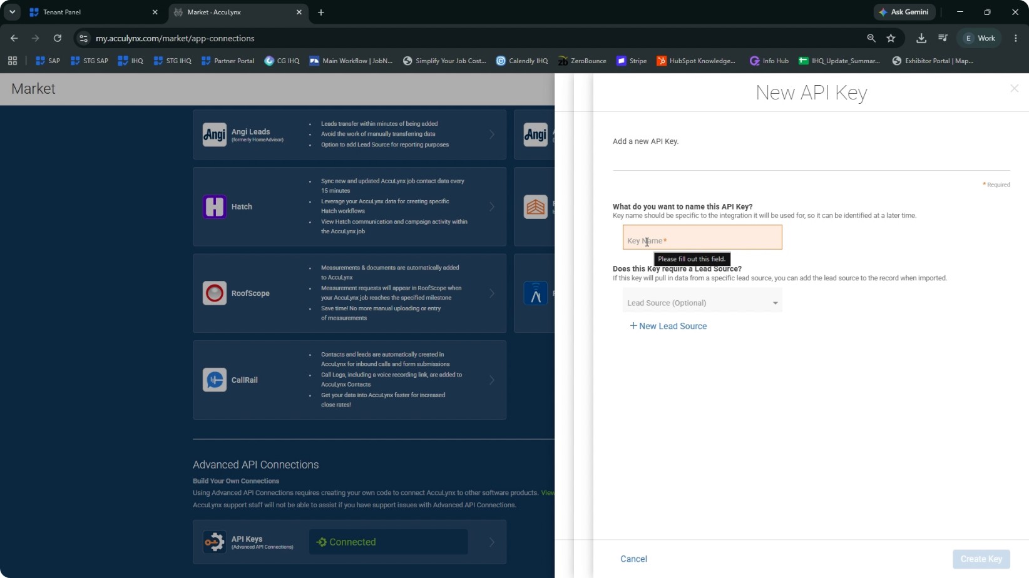Open the Stripe bookmark
Image resolution: width=1029 pixels, height=578 pixels.
coord(632,61)
